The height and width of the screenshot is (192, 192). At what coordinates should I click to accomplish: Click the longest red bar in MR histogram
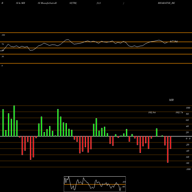[x=168, y=149]
